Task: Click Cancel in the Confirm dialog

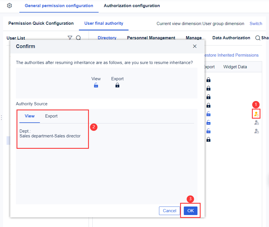Action: tap(169, 211)
